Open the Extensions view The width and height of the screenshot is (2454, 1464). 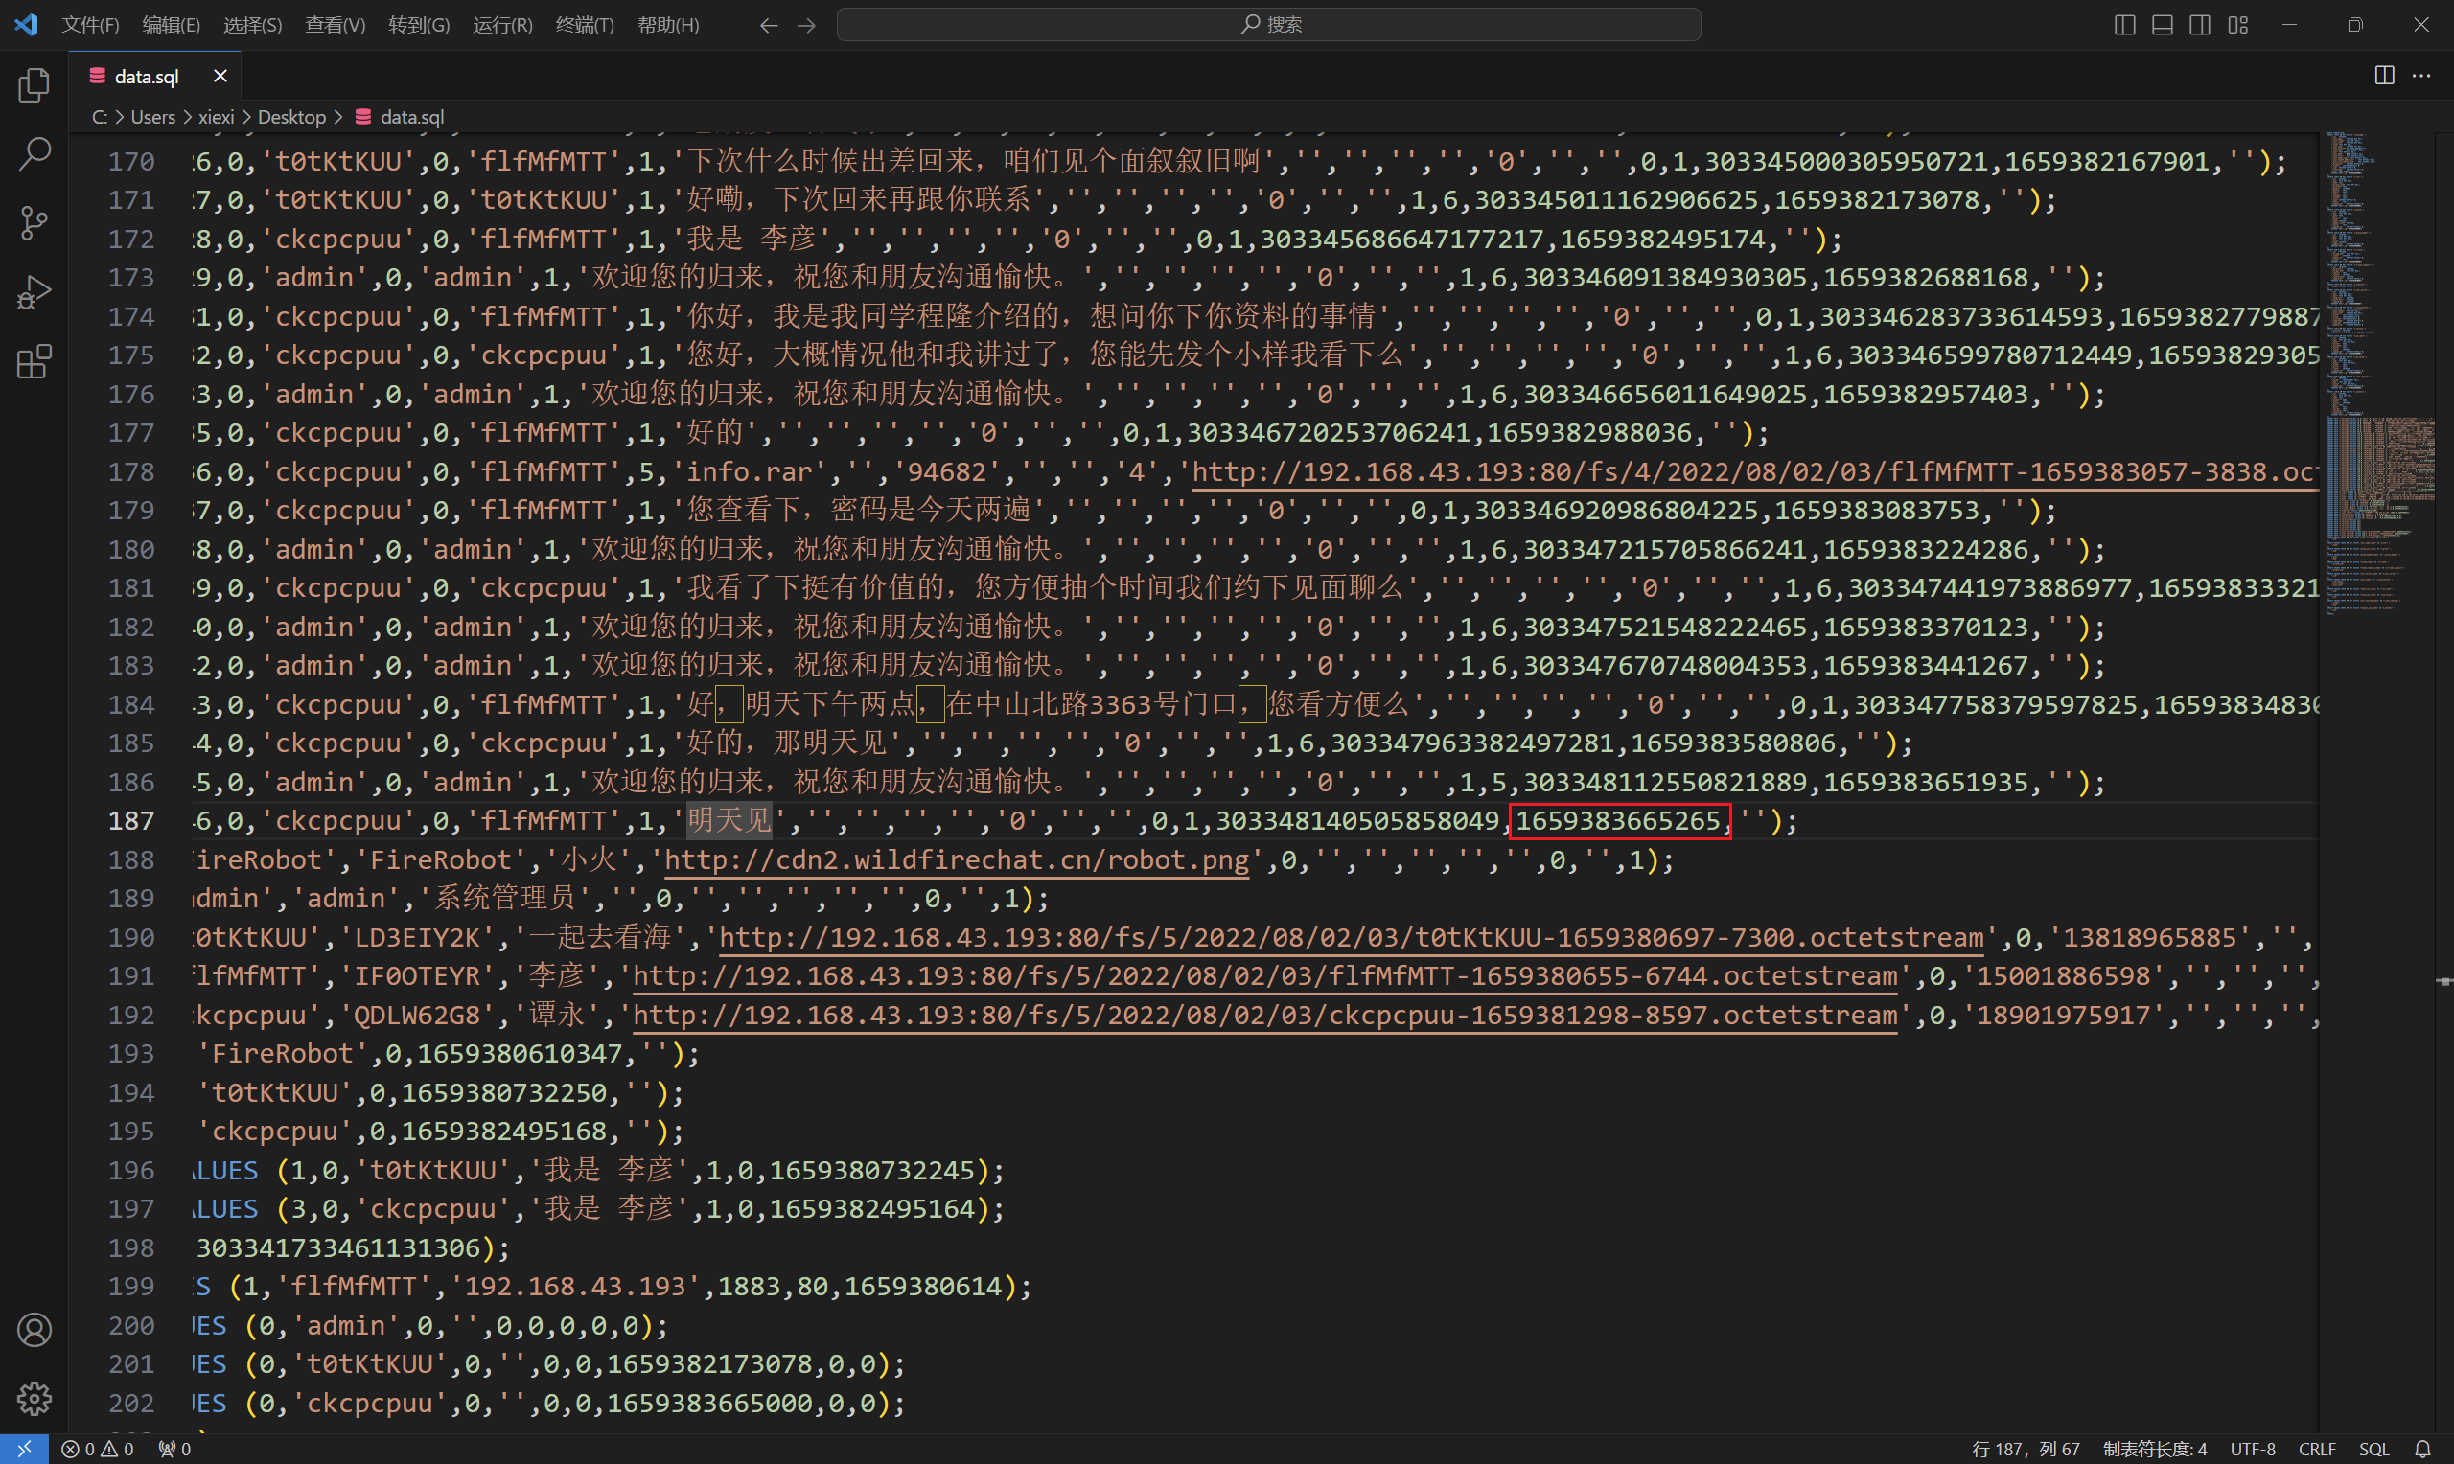(x=35, y=361)
